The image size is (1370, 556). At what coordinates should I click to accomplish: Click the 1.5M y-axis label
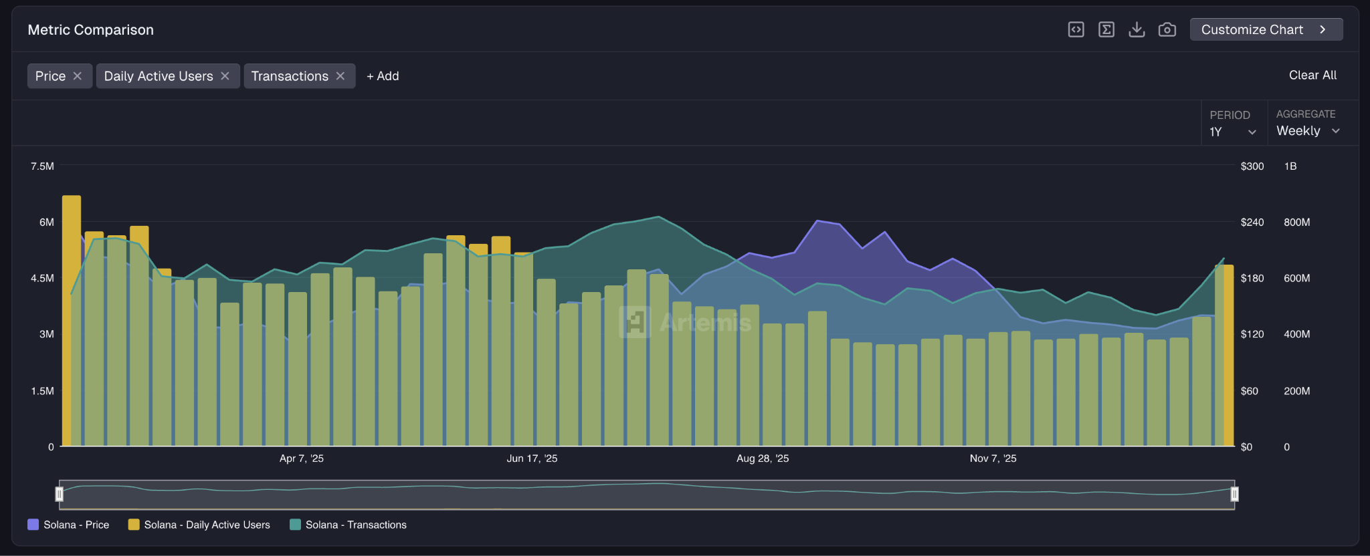[x=42, y=391]
